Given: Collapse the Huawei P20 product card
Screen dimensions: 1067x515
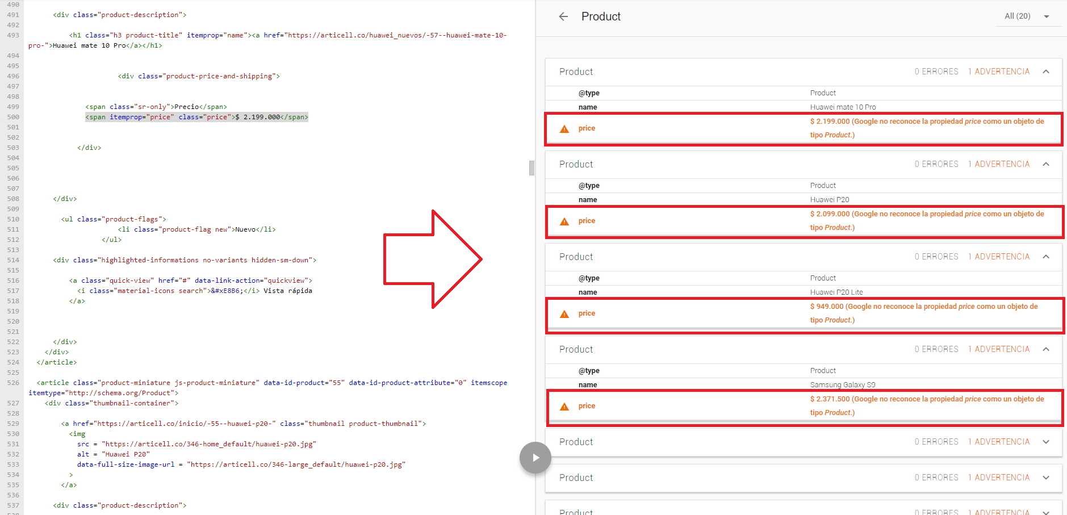Looking at the screenshot, I should (x=1046, y=164).
